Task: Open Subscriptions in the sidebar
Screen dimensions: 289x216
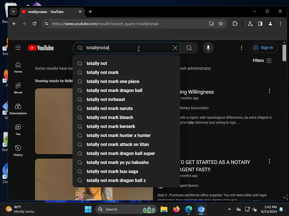Action: click(x=18, y=109)
